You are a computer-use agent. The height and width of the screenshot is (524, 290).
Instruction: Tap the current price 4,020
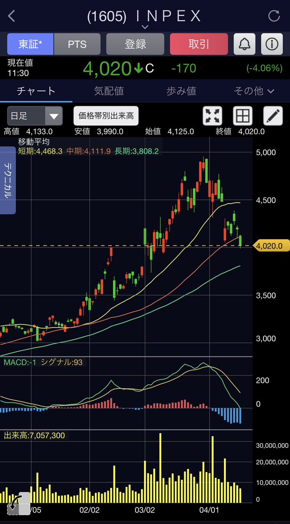coord(107,69)
